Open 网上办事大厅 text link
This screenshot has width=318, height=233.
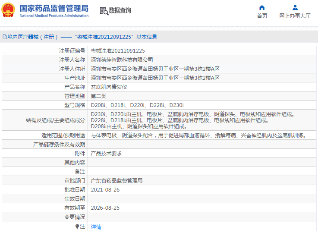[x=295, y=16]
